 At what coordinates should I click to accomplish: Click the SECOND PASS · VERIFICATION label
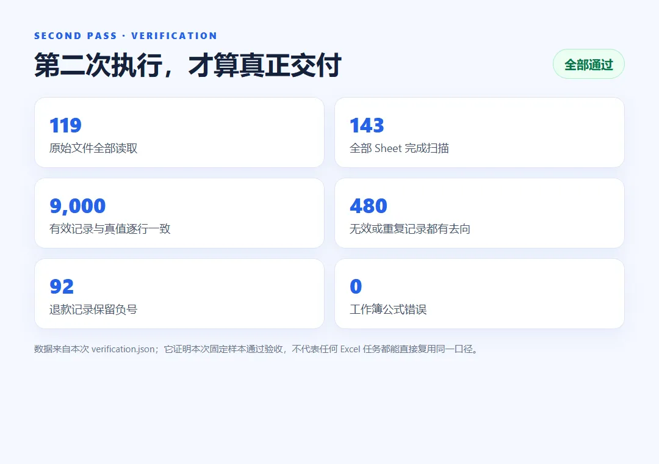[126, 36]
